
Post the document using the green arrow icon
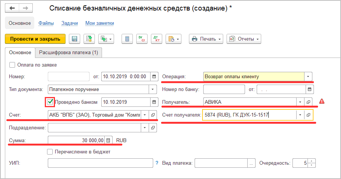(x=89, y=39)
